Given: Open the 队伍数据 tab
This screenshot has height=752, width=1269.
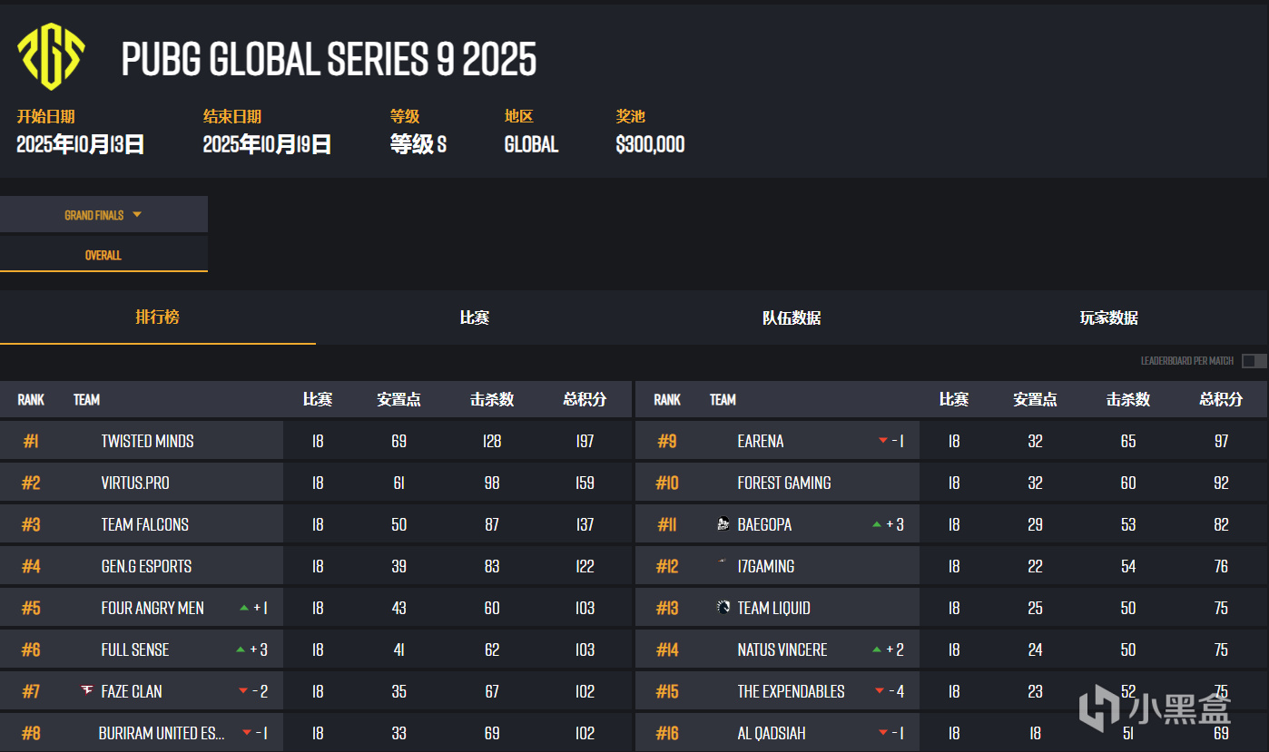Looking at the screenshot, I should click(x=792, y=317).
